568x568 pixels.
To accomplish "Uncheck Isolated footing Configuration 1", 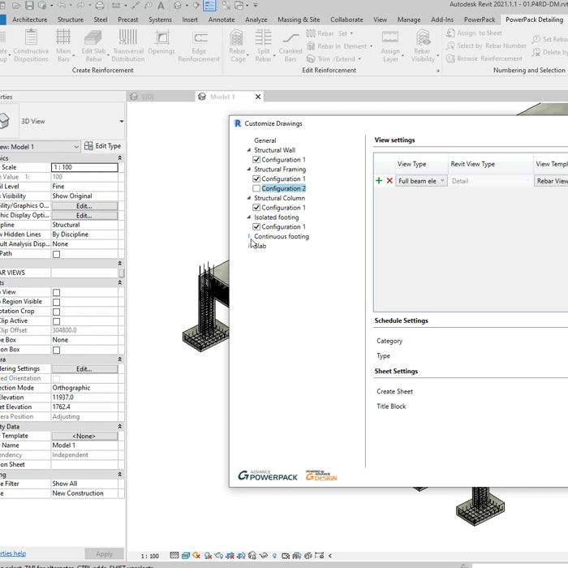I will coord(256,226).
